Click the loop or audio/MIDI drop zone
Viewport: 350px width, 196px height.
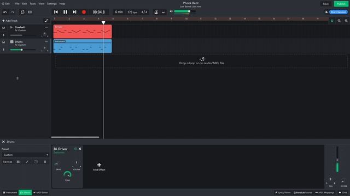pyautogui.click(x=201, y=61)
